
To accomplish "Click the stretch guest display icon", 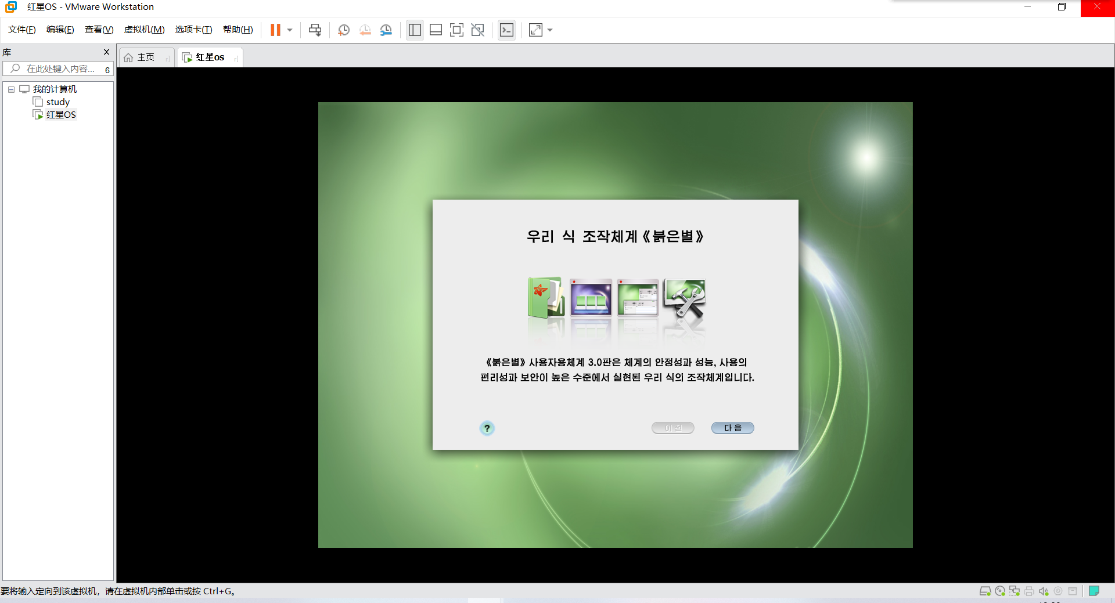I will [535, 30].
